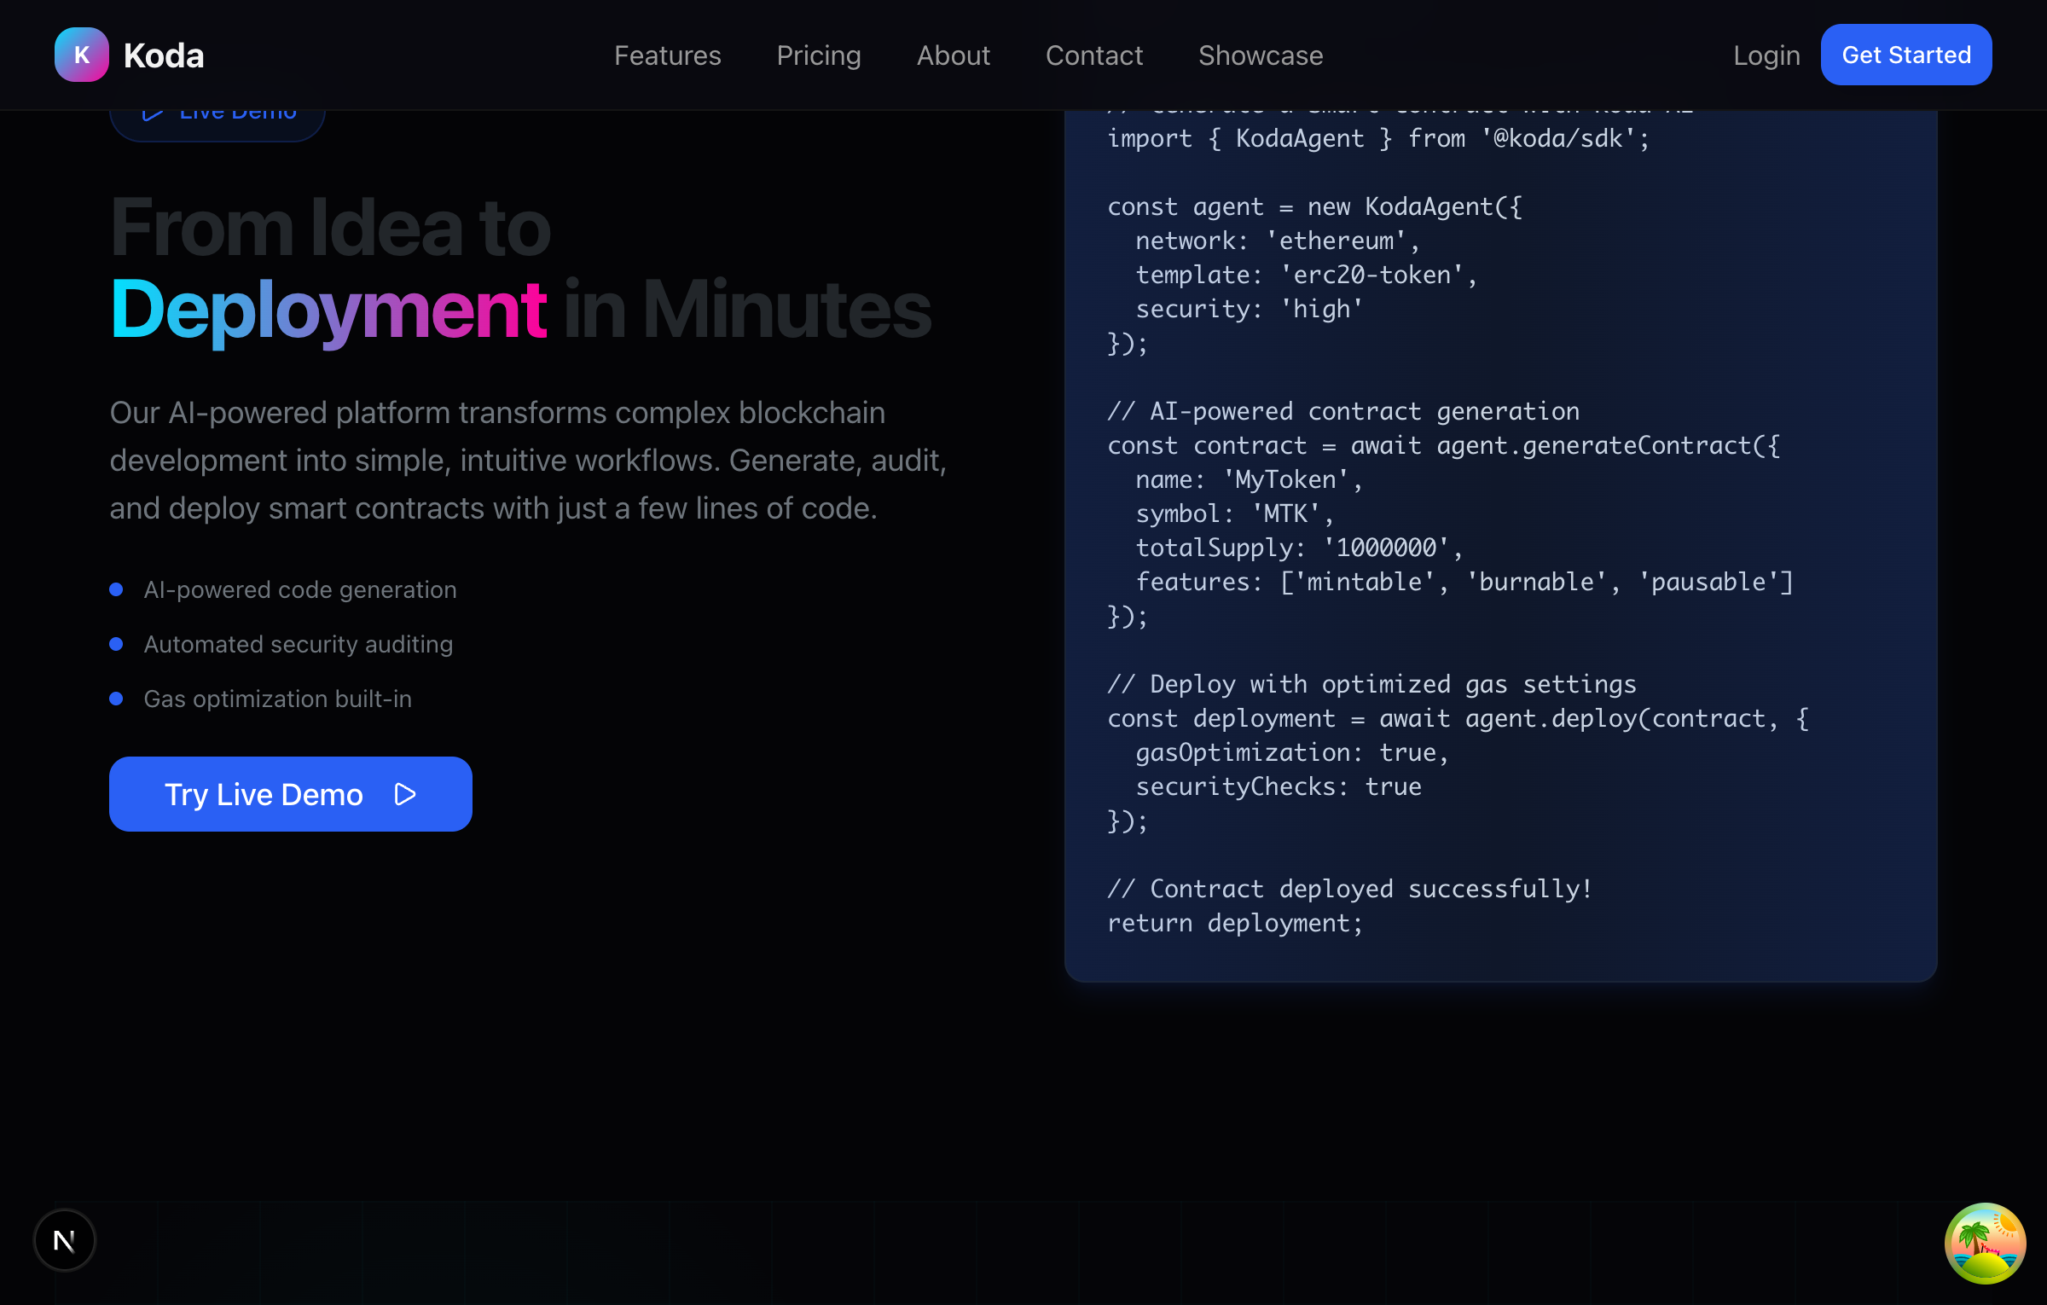Click the Koda "K" logo icon

(x=81, y=55)
